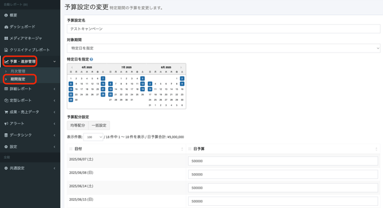Deselect June 7 in the calendar
This screenshot has height=208, width=383.
103,78
